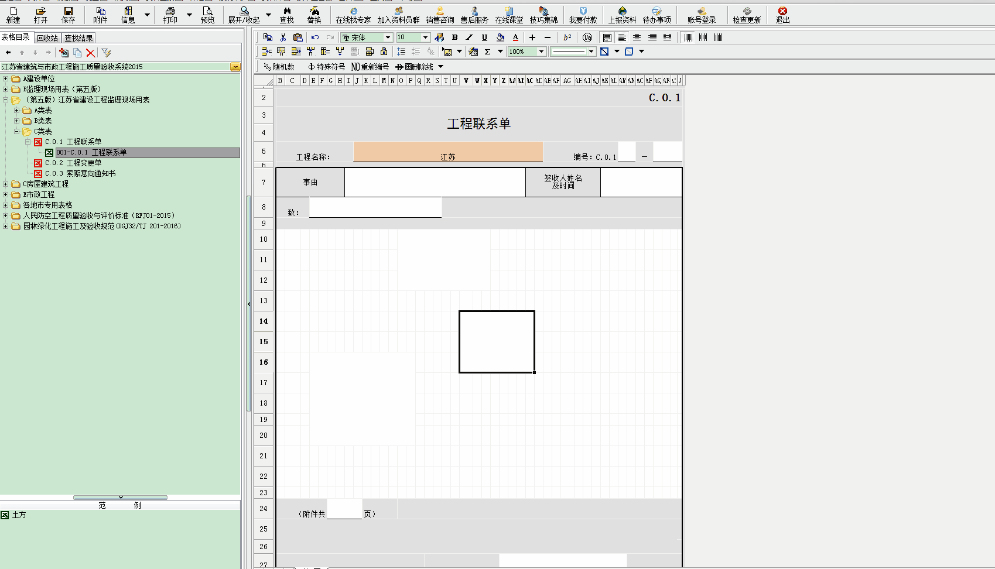Switch to the 回收站 tab
This screenshot has height=569, width=995.
[x=47, y=38]
